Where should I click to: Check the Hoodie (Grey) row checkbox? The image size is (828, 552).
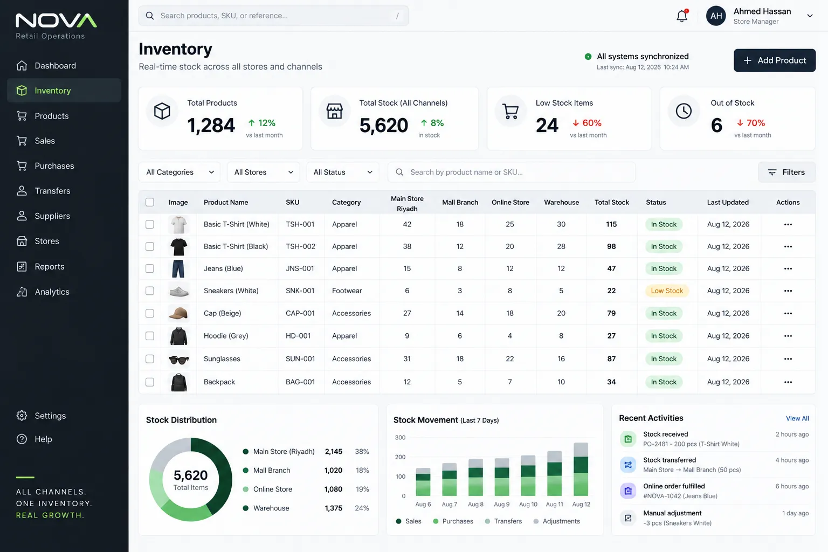click(150, 336)
